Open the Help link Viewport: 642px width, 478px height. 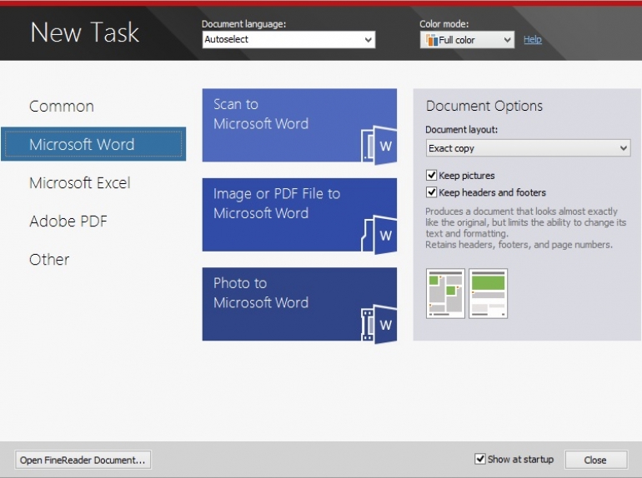point(533,40)
